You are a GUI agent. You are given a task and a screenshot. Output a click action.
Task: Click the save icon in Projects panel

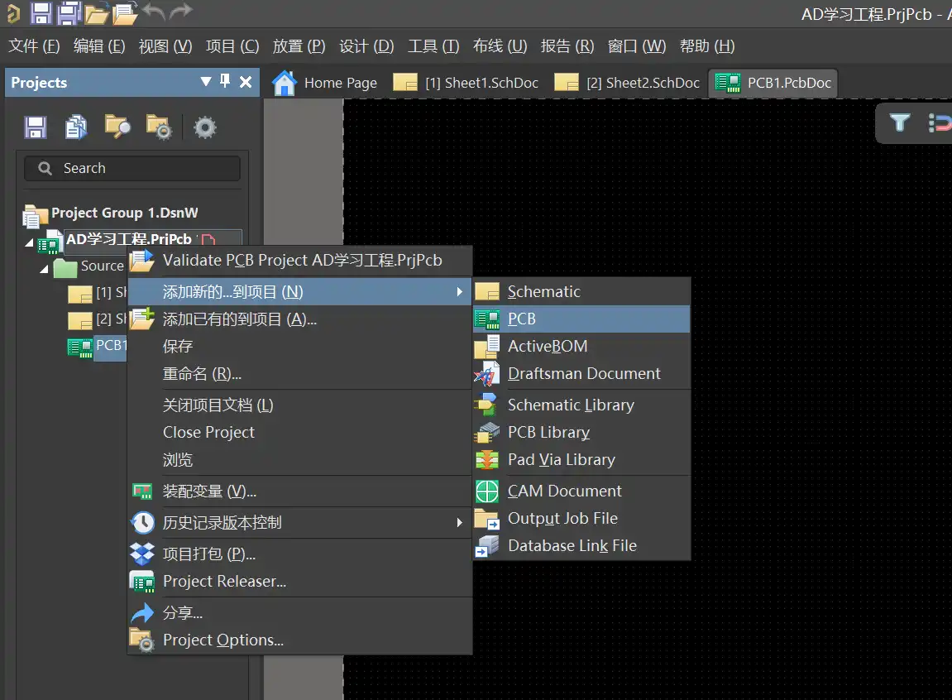pos(35,127)
